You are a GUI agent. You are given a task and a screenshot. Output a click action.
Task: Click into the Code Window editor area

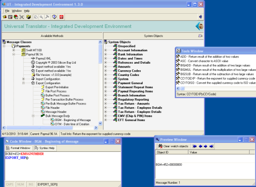[63, 166]
